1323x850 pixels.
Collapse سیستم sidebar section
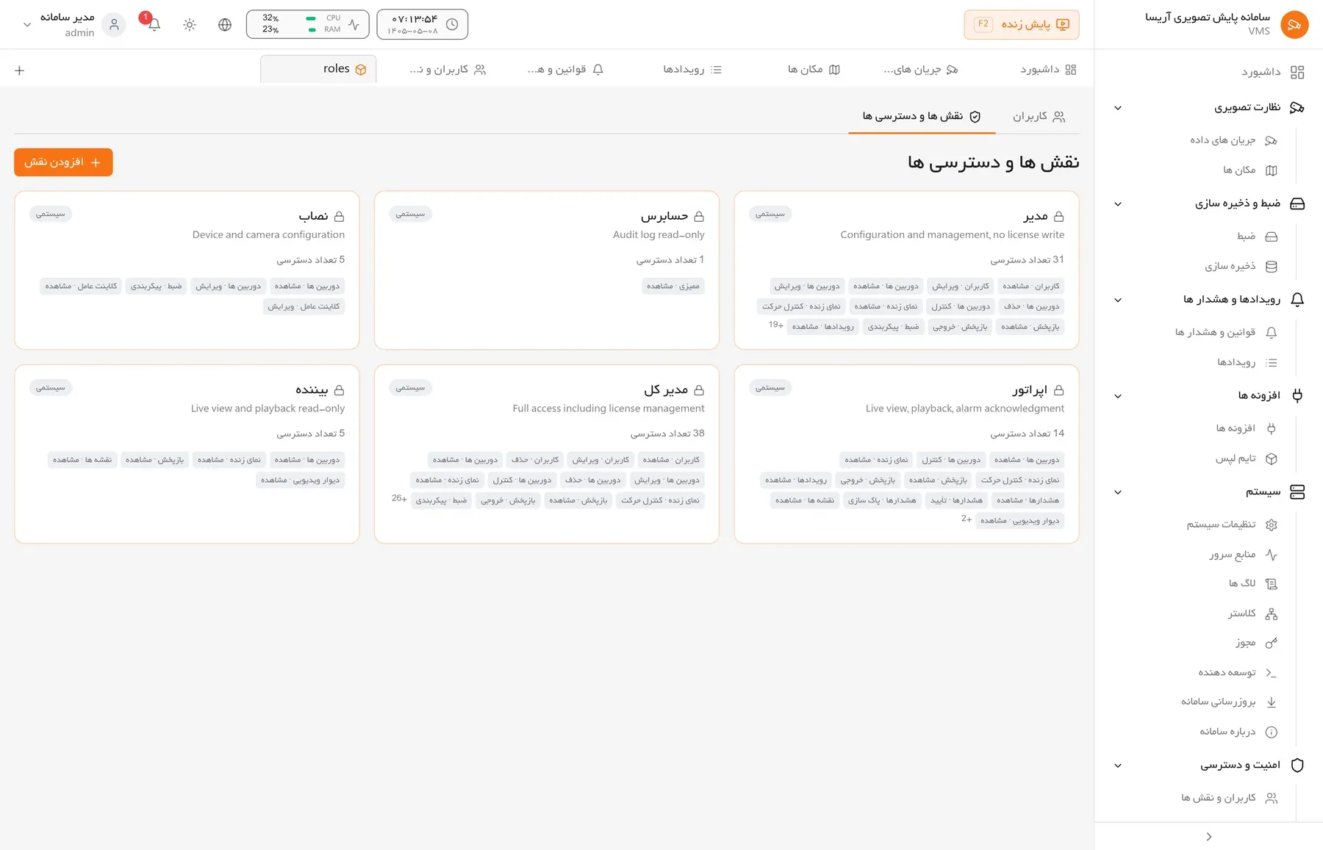[1118, 492]
